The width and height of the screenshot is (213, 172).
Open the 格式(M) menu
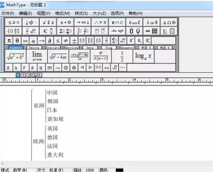62,13
